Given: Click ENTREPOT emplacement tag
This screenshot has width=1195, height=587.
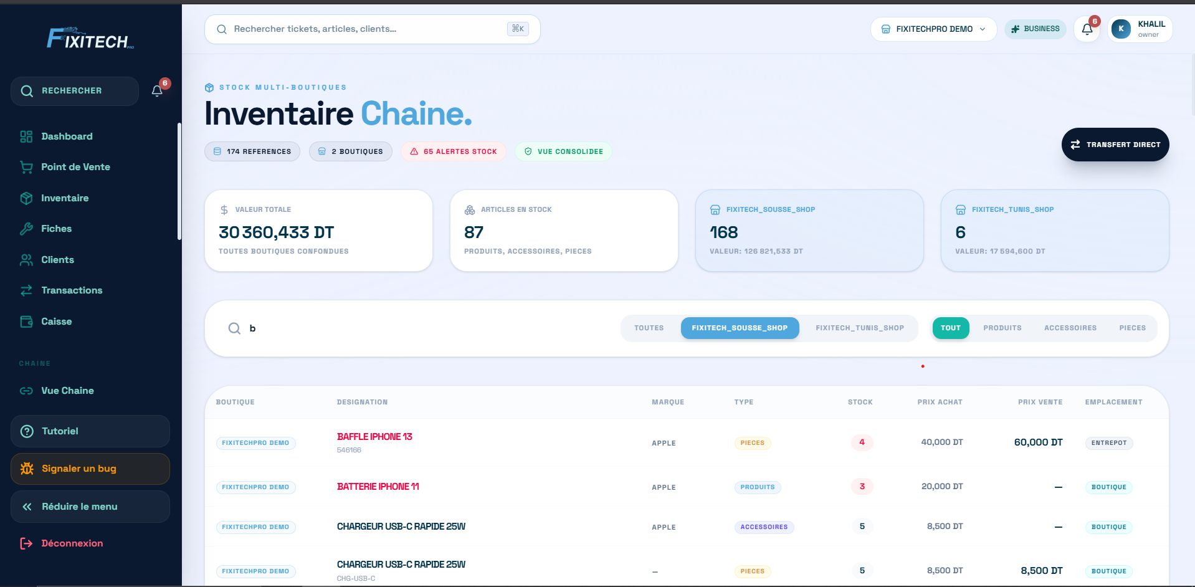Looking at the screenshot, I should pyautogui.click(x=1109, y=443).
